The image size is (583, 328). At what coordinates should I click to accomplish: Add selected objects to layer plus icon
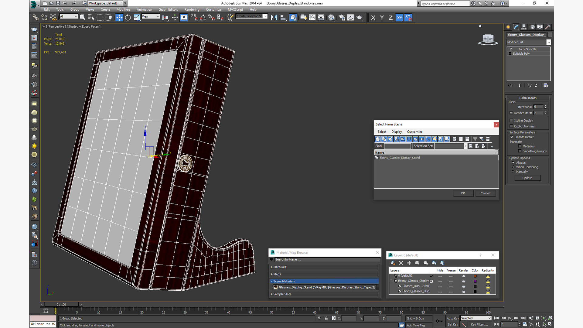[409, 263]
